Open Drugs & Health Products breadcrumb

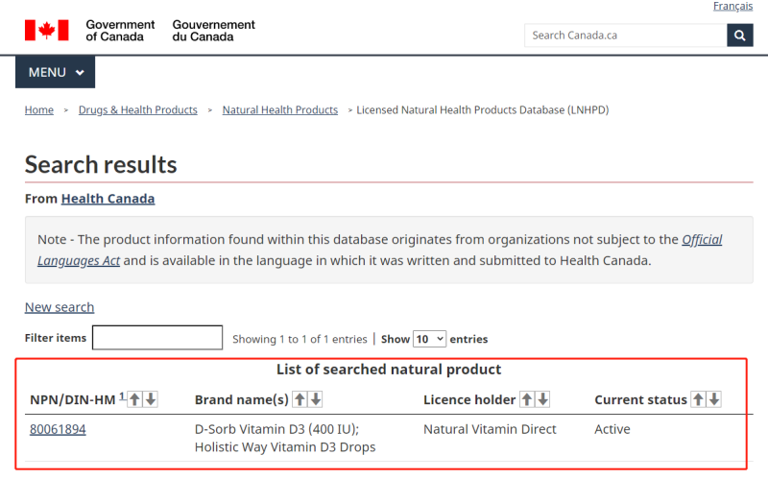[138, 110]
